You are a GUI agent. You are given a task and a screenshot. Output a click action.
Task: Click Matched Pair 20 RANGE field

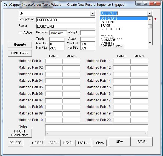122,120
